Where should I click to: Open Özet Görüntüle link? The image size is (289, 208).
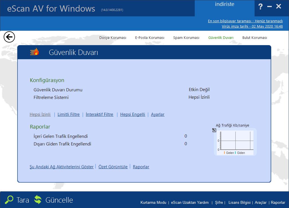pyautogui.click(x=113, y=167)
